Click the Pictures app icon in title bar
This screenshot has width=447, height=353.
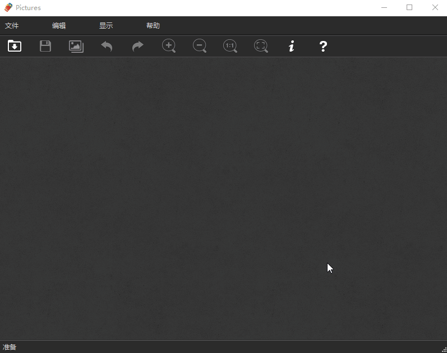pos(8,7)
